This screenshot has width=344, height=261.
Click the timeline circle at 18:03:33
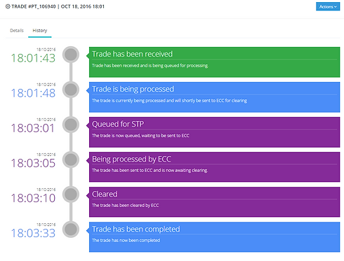71,230
